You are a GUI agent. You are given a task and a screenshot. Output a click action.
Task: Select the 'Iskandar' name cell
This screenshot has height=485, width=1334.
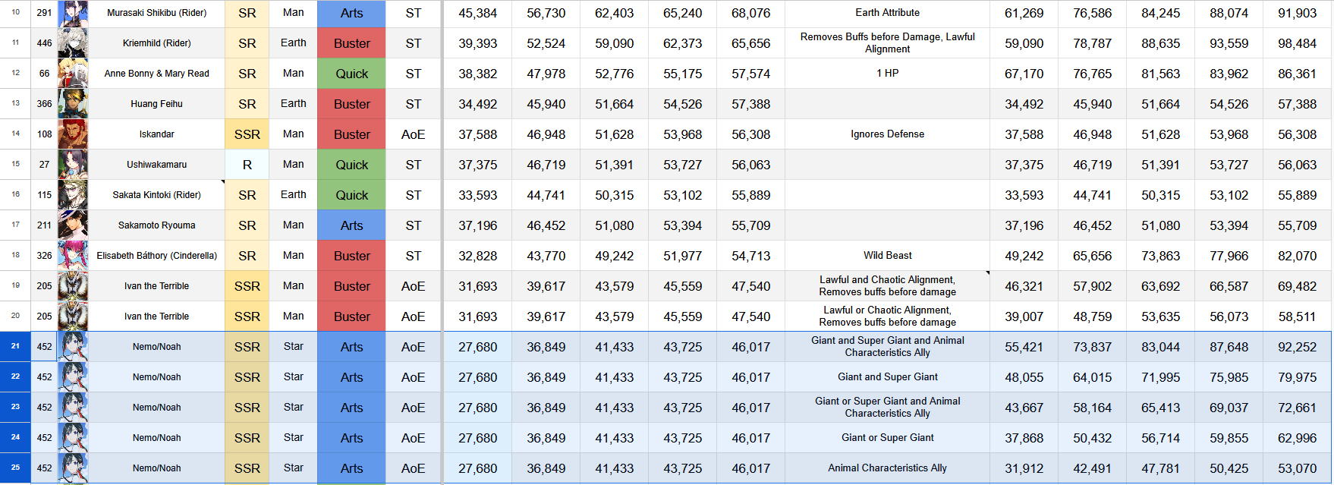coord(156,134)
